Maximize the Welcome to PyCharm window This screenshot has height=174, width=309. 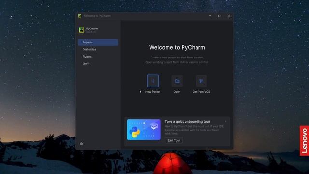pyautogui.click(x=219, y=16)
